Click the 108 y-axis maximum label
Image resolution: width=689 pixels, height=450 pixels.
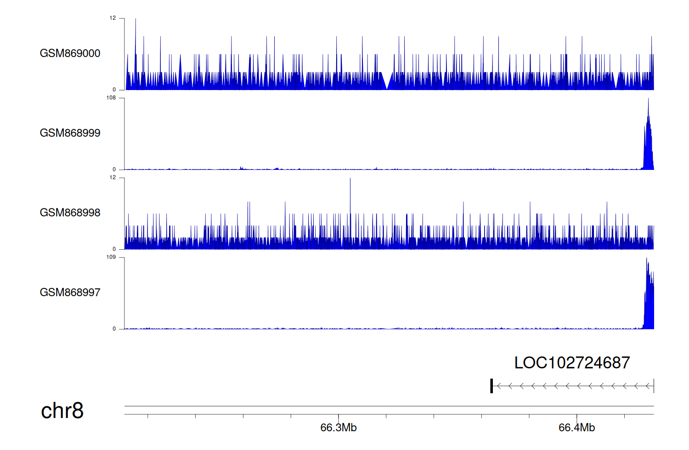pyautogui.click(x=111, y=98)
